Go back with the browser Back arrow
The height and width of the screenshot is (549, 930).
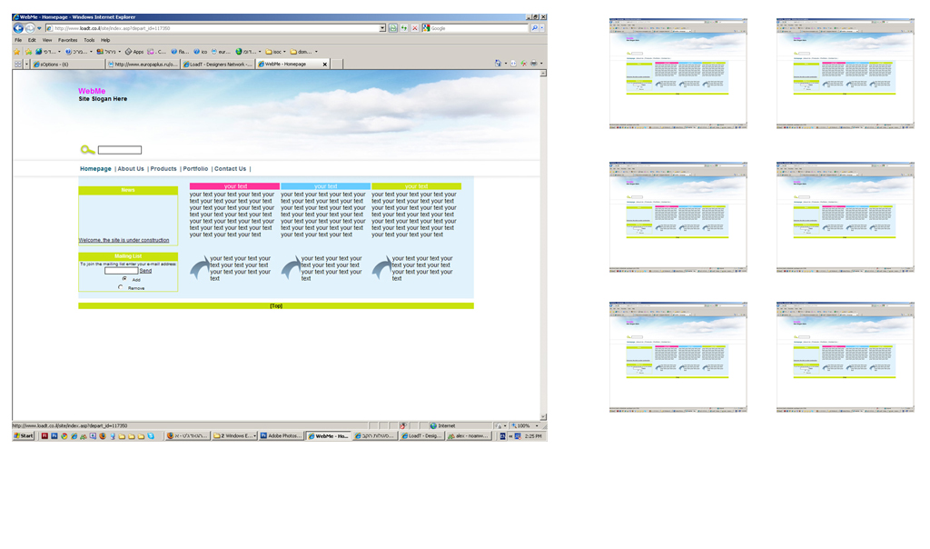tap(18, 28)
